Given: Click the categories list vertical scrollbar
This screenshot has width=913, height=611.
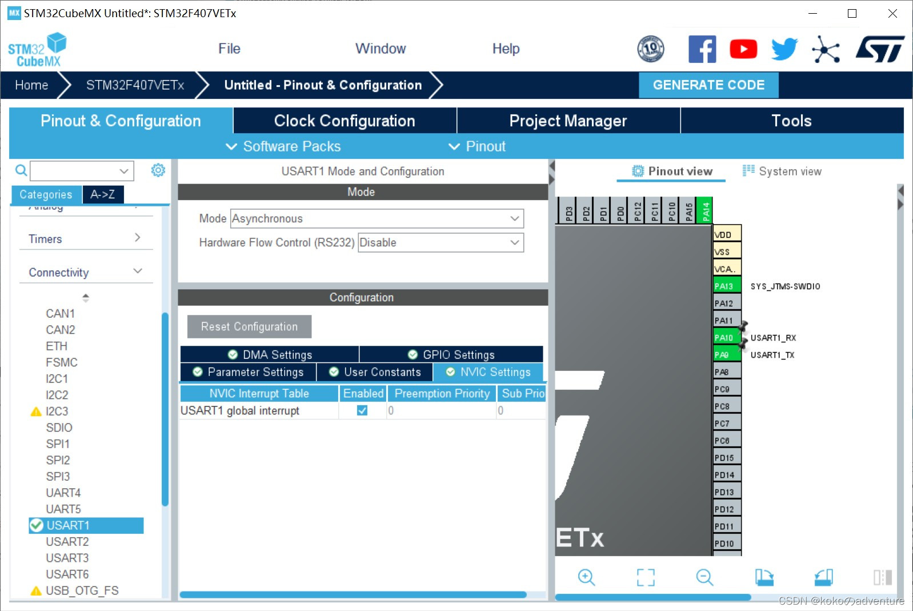Looking at the screenshot, I should click(165, 409).
